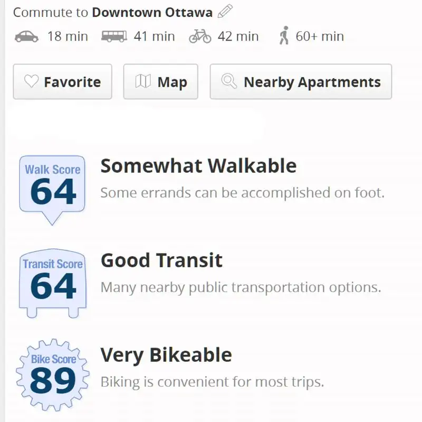
Task: Click the Very Bikeable heading
Action: 166,355
